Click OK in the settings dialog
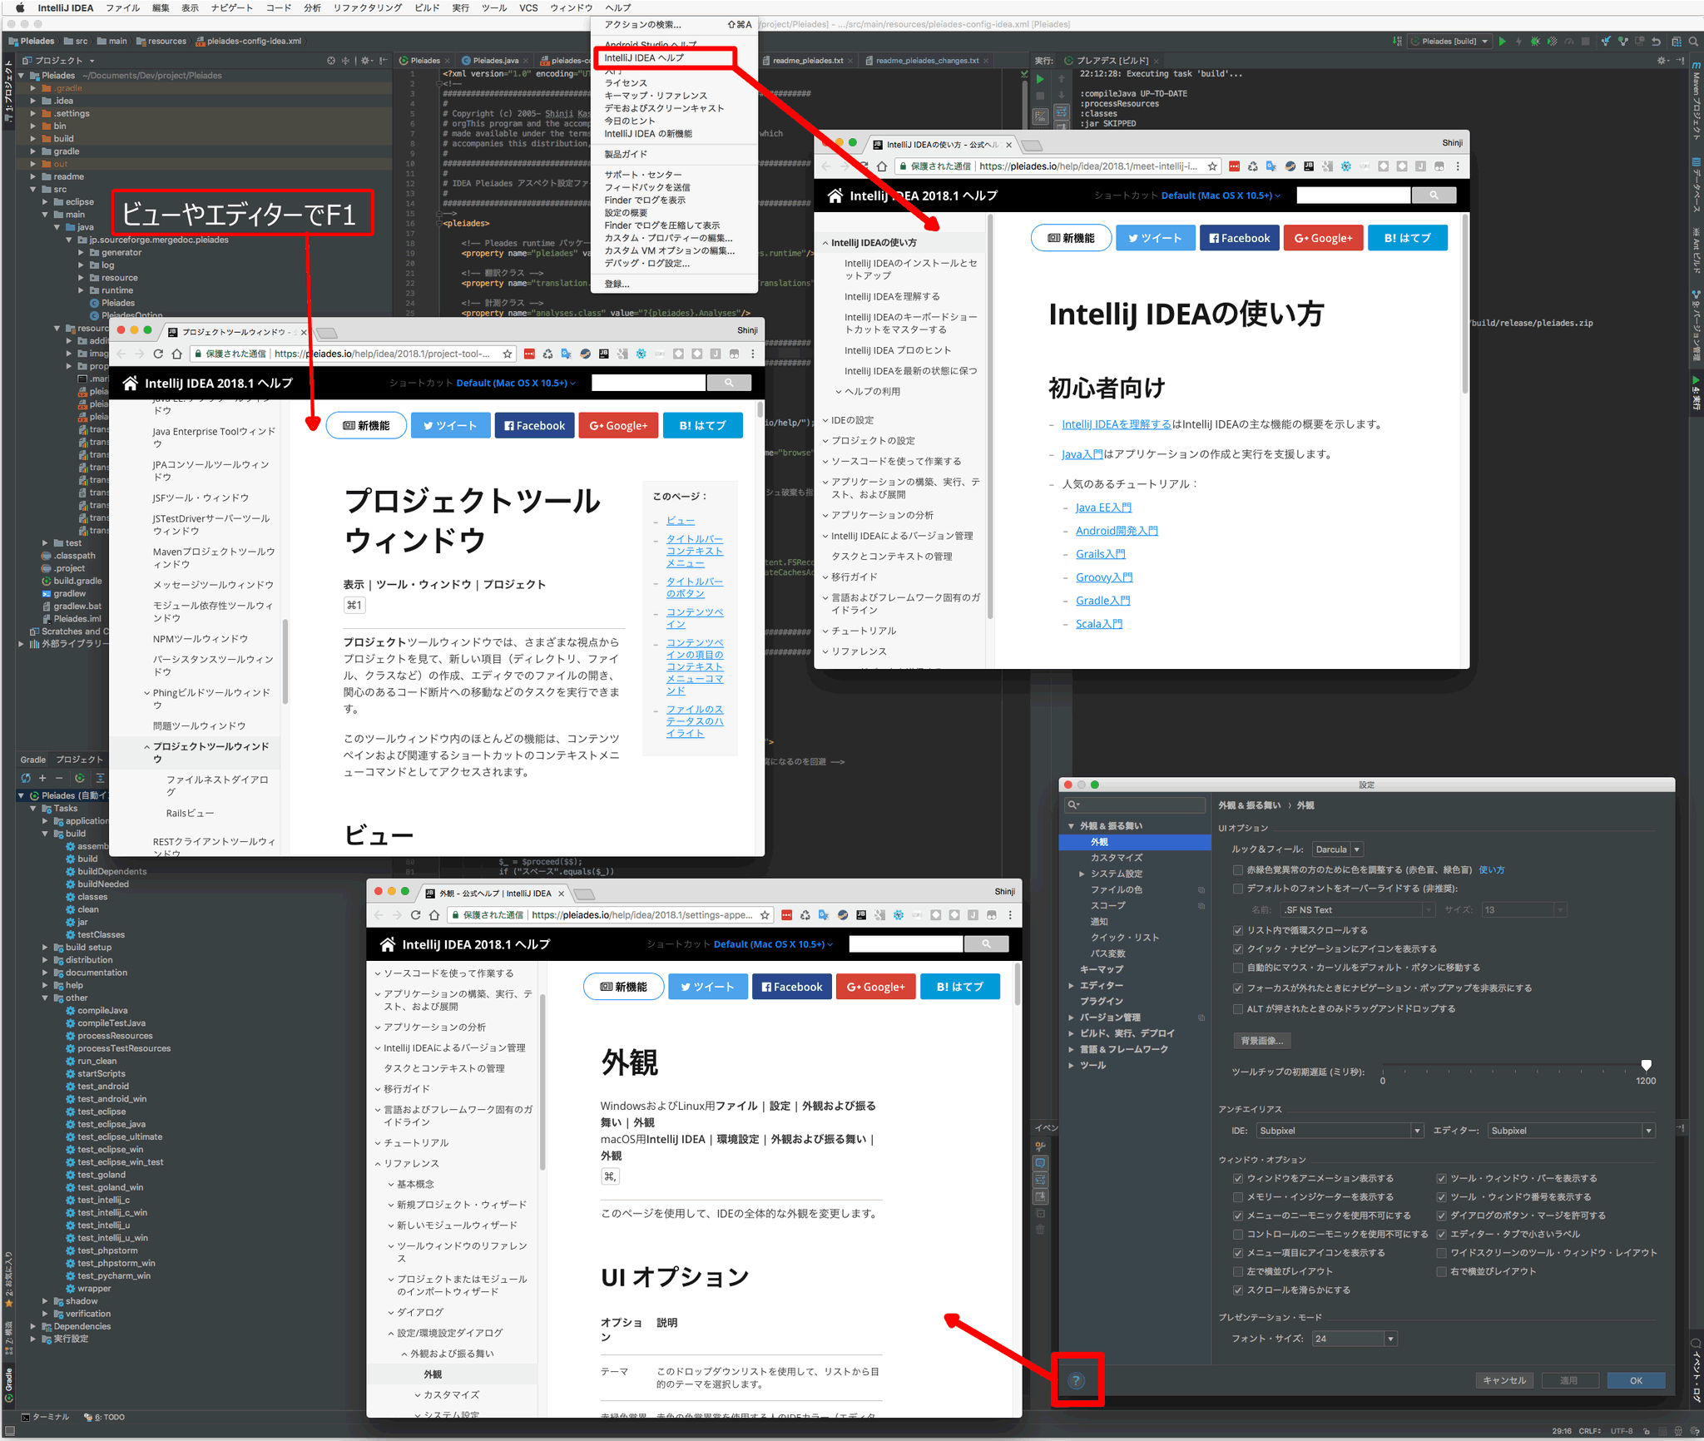 (x=1636, y=1380)
